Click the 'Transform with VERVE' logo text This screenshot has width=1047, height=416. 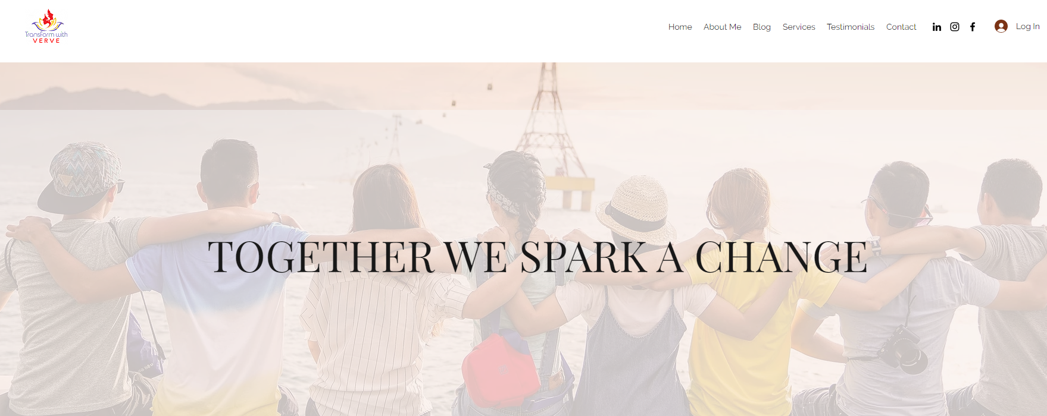[46, 37]
